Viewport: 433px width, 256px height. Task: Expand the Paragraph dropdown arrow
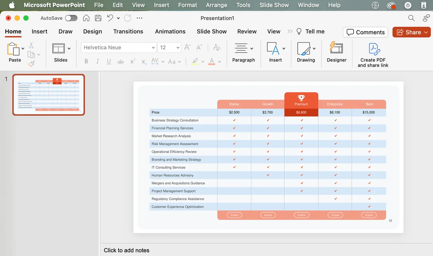coord(252,48)
